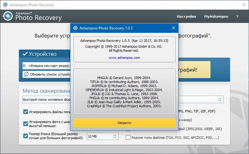Click the Ashampoo logo in the title bar
Image resolution: width=249 pixels, height=154 pixels.
(5, 5)
